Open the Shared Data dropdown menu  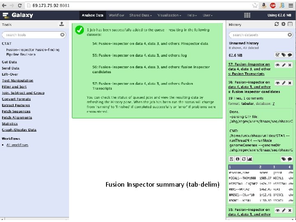pyautogui.click(x=141, y=15)
